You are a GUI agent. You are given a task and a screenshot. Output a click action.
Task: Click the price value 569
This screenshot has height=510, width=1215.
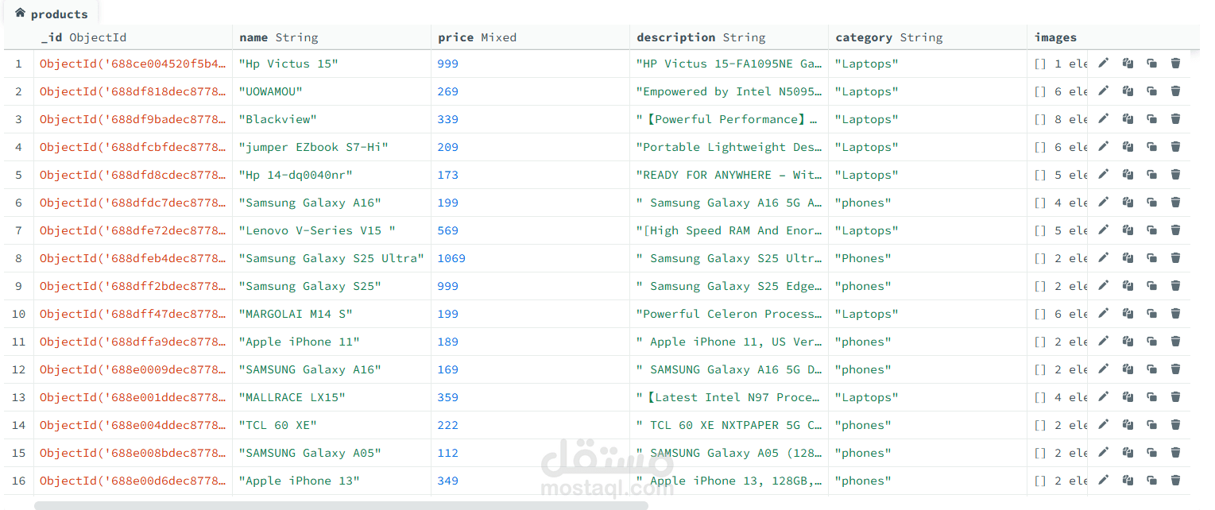(447, 230)
